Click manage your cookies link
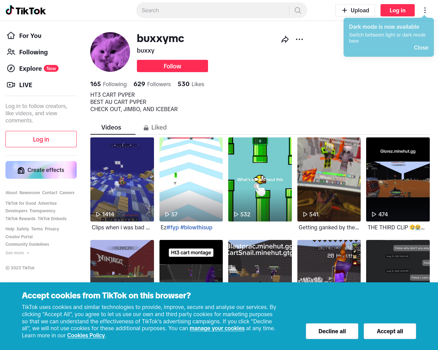 (x=217, y=328)
